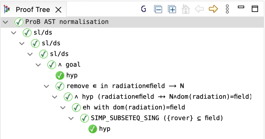Screen dimensions: 265x139
Task: Close the Proof Tree tab
Action: click(x=58, y=10)
